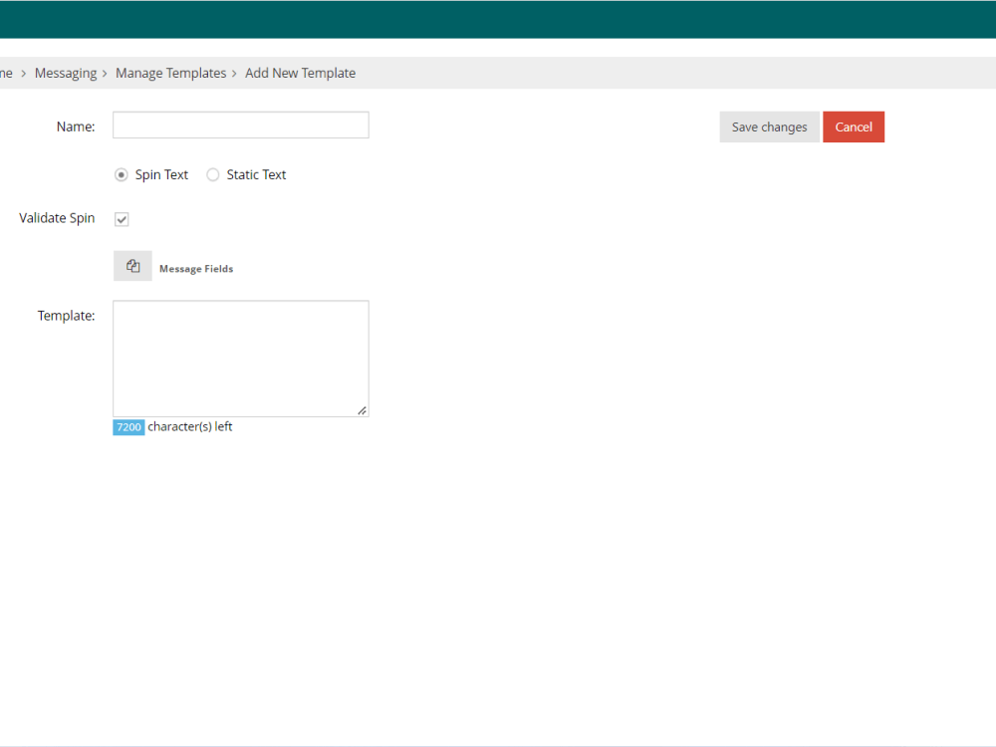Open the Messaging breadcrumb link
Screen dimensions: 996x747
tap(66, 73)
